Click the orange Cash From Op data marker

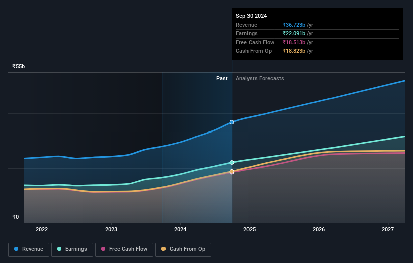232,171
